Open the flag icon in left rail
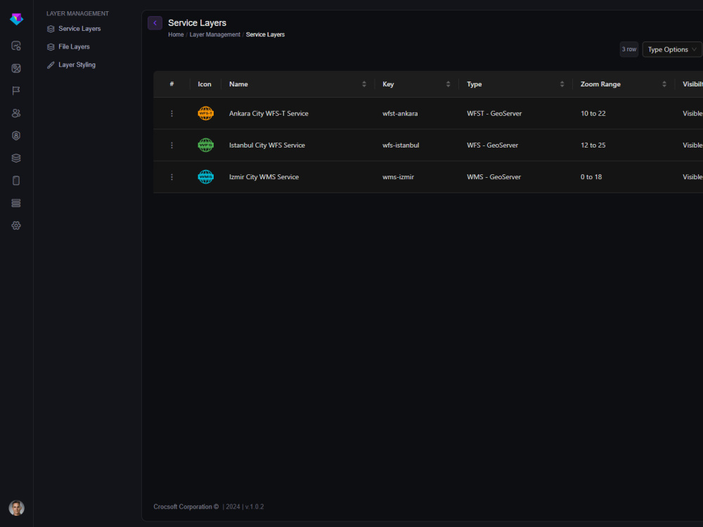Image resolution: width=703 pixels, height=527 pixels. [16, 91]
